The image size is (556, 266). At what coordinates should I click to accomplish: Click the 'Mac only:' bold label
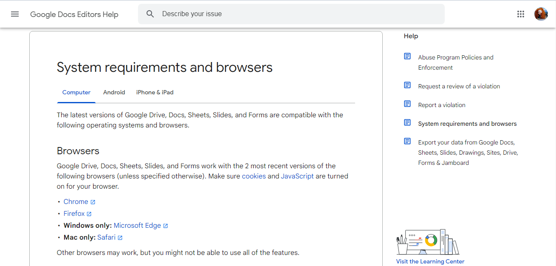click(79, 238)
